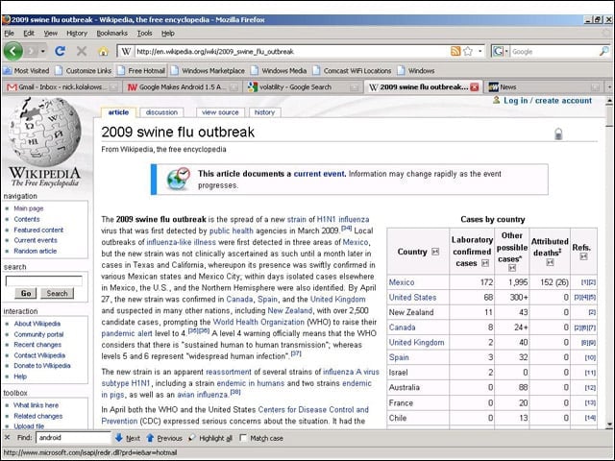Open the address bar history dropdown
Viewport: 615px width, 461px height.
[x=480, y=51]
